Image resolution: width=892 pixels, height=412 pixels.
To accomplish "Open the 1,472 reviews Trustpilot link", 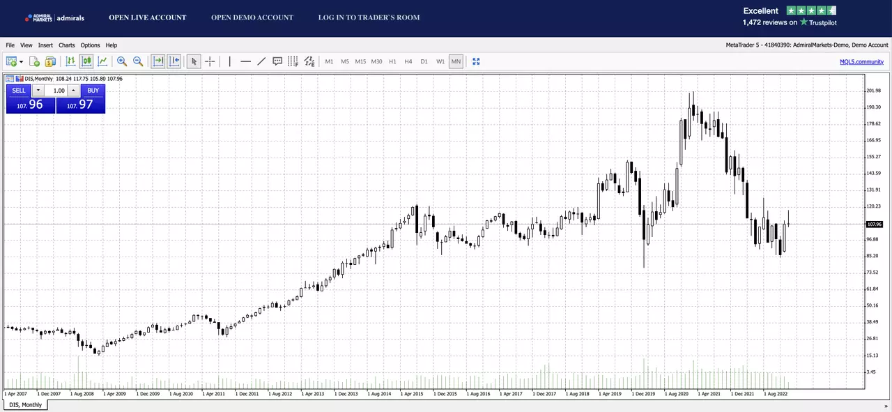I will coord(790,22).
